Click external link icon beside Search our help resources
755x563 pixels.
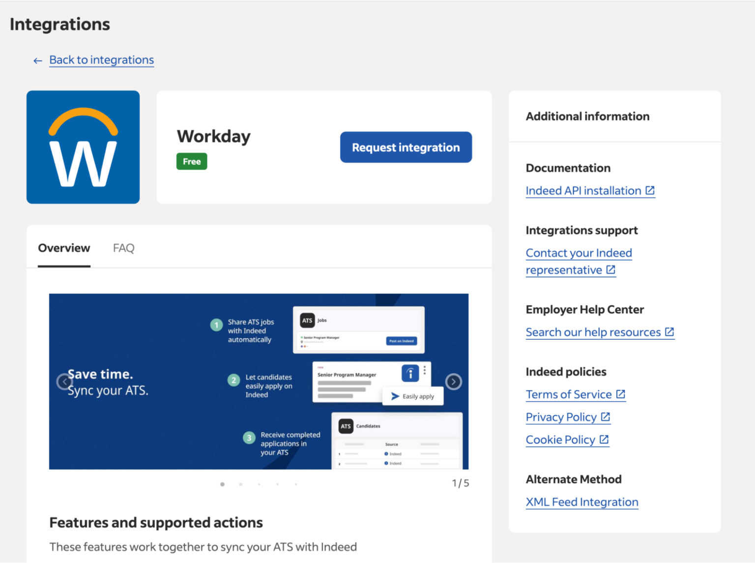(x=669, y=332)
